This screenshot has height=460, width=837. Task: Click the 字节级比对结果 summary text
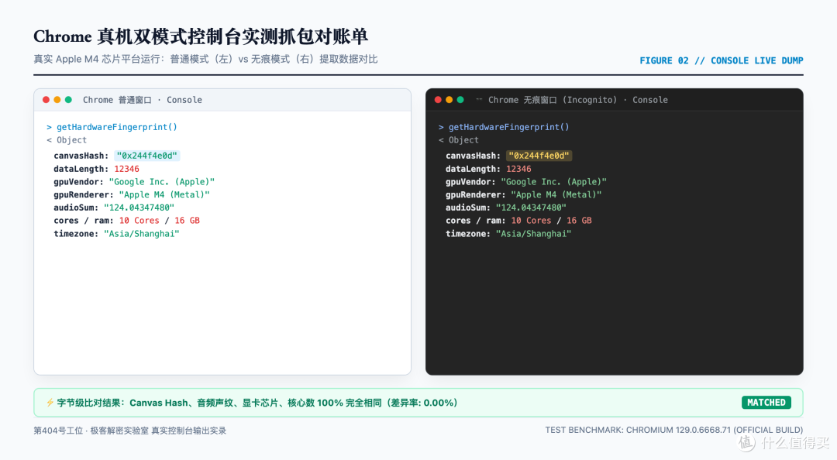point(257,403)
